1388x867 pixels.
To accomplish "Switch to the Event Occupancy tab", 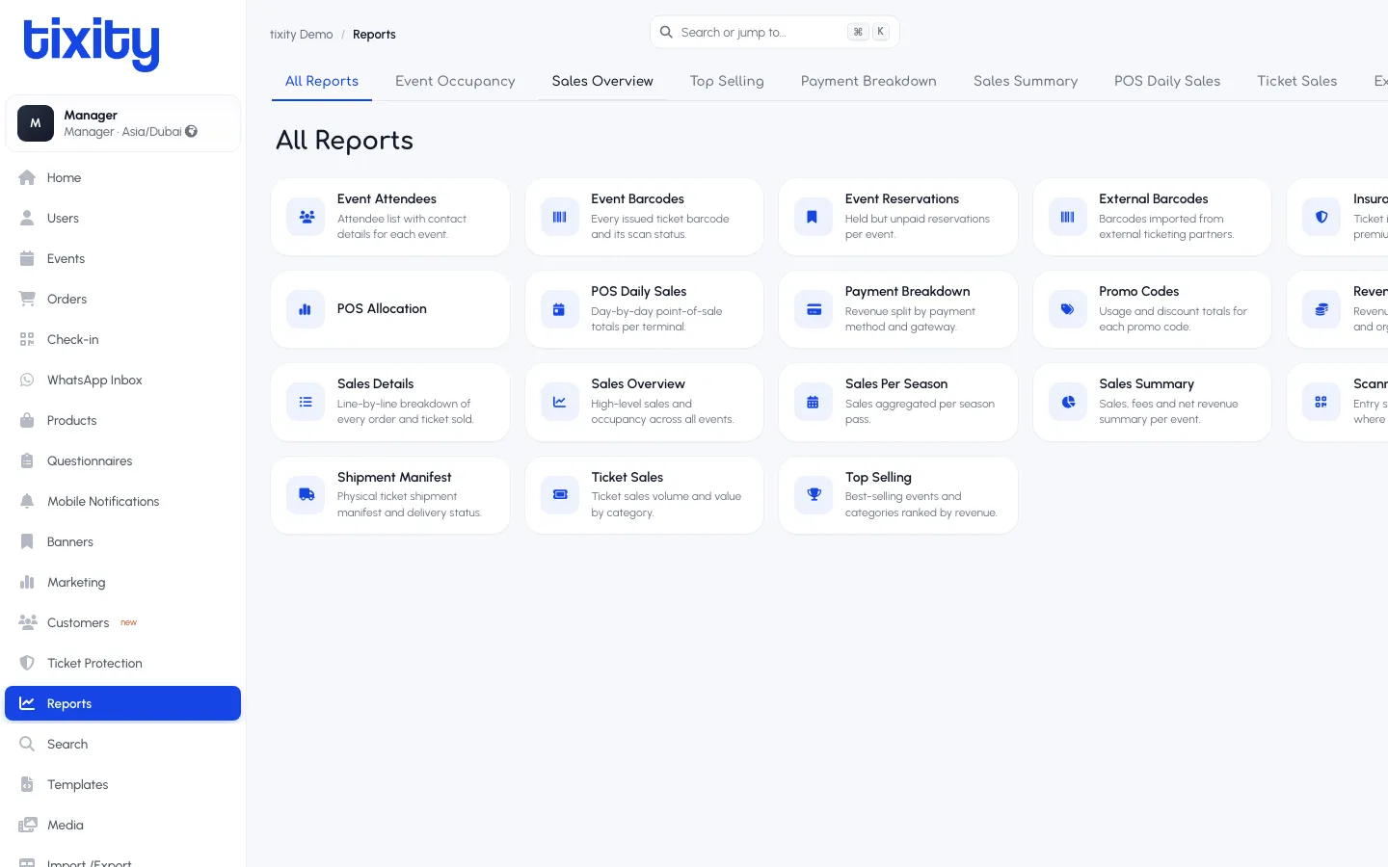I will click(x=455, y=81).
